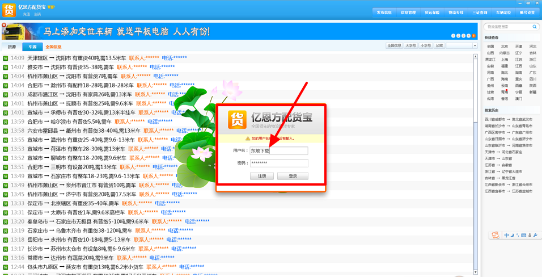The image size is (542, 277).
Task: Open 发布信息 menu
Action: point(384,12)
